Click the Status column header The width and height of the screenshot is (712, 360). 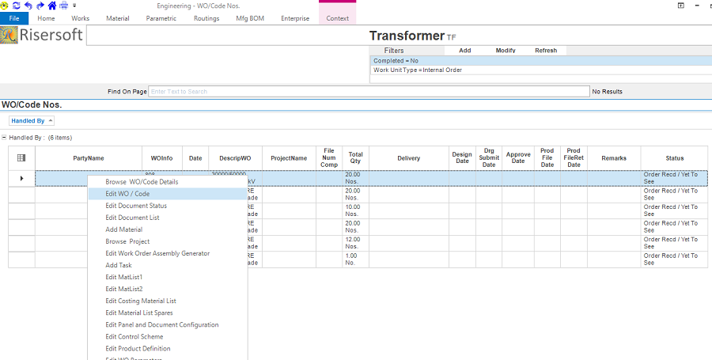pos(674,158)
